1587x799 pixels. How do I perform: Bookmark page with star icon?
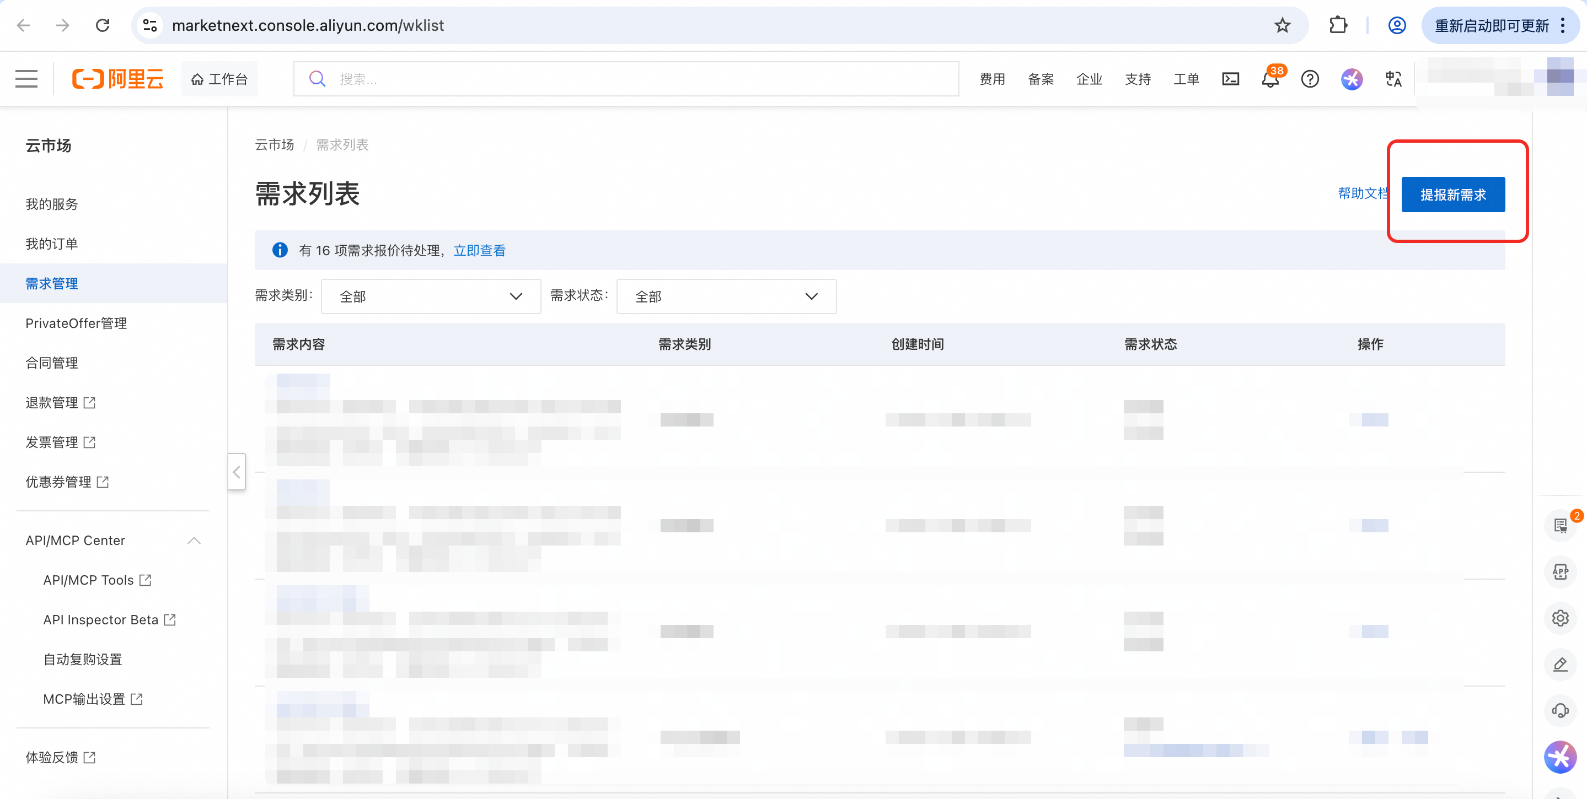coord(1283,25)
